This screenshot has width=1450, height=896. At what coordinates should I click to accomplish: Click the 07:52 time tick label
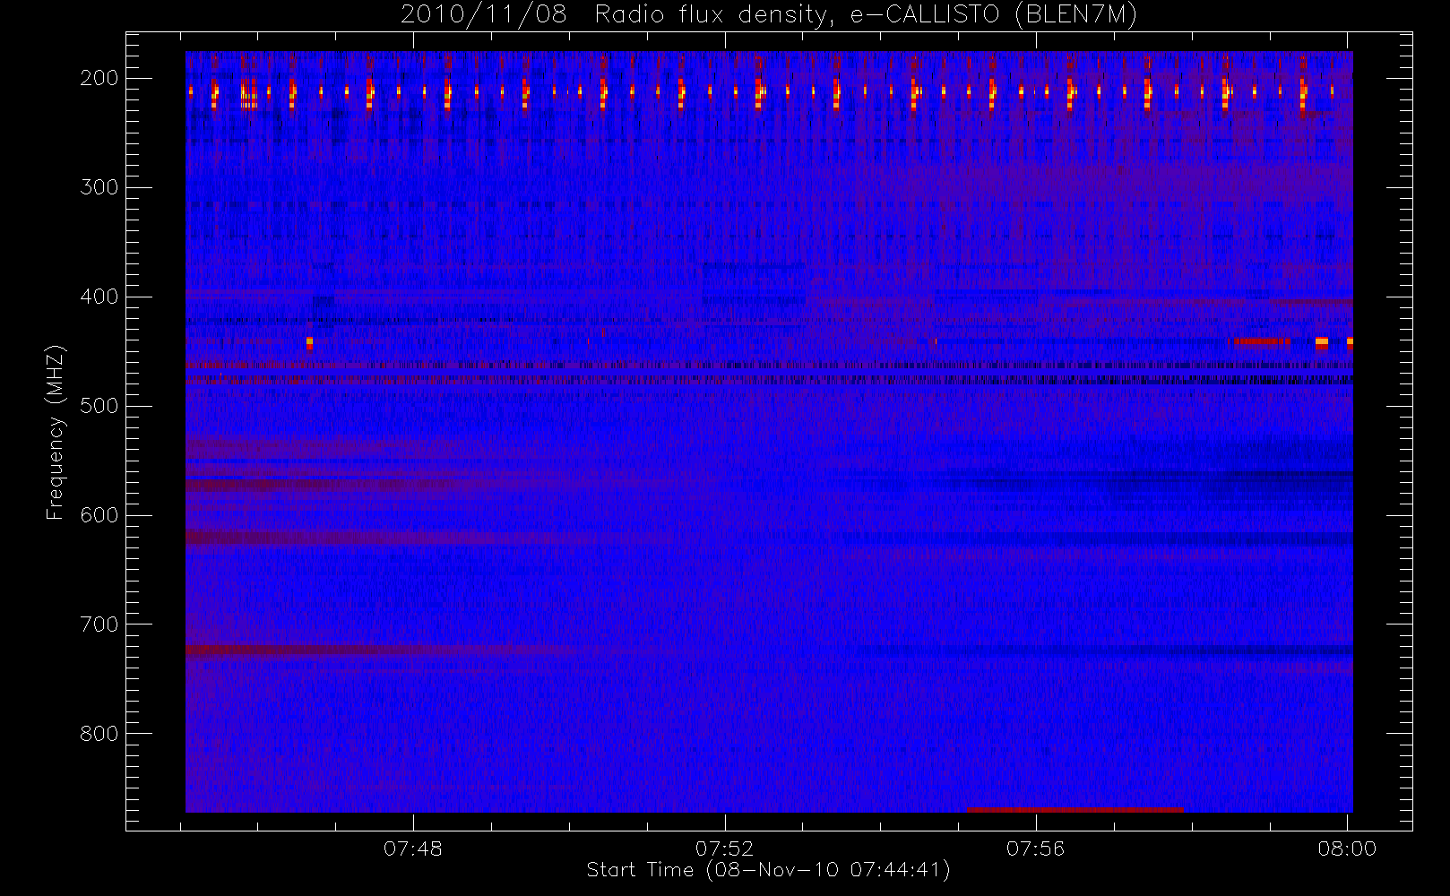pos(724,849)
